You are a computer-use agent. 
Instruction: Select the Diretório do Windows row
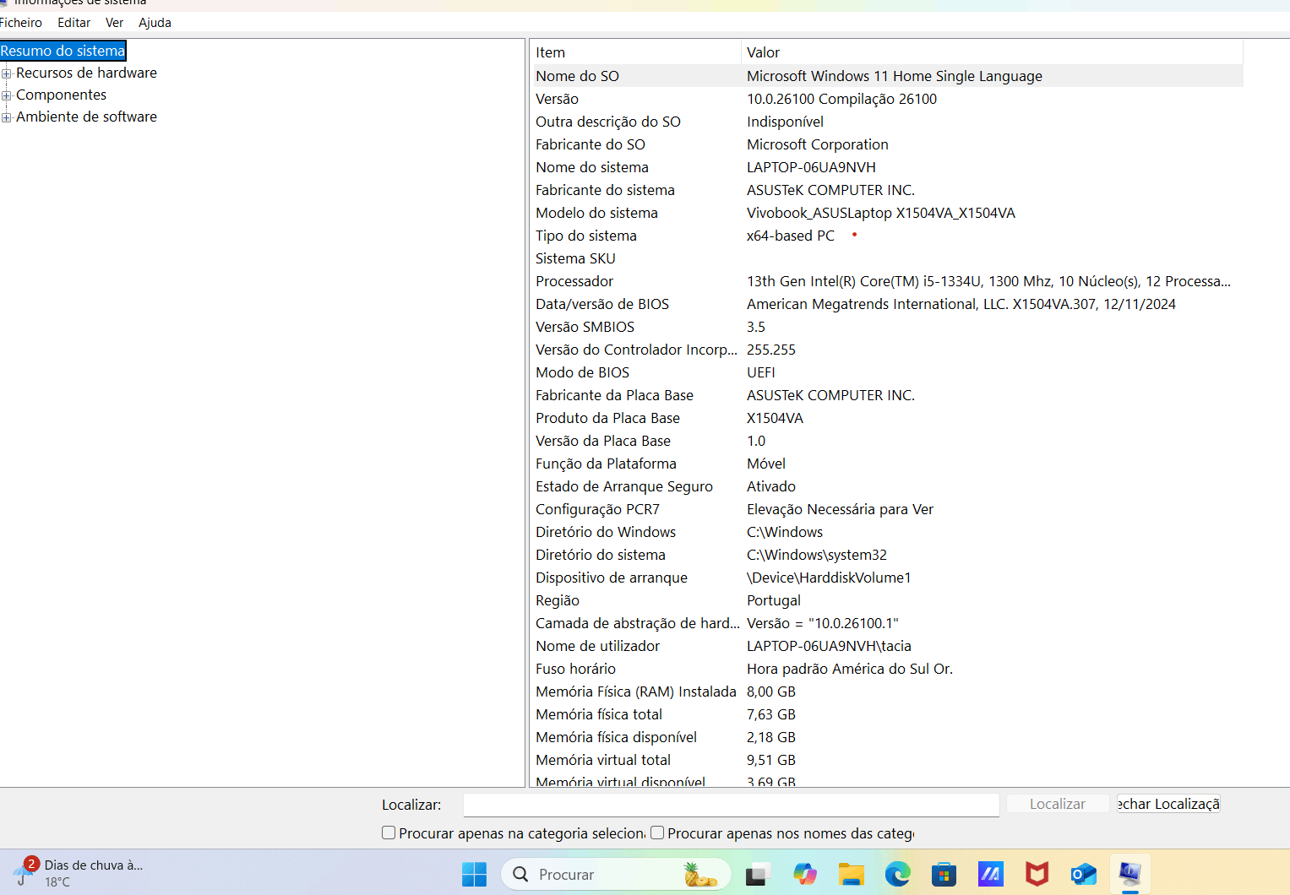(887, 532)
